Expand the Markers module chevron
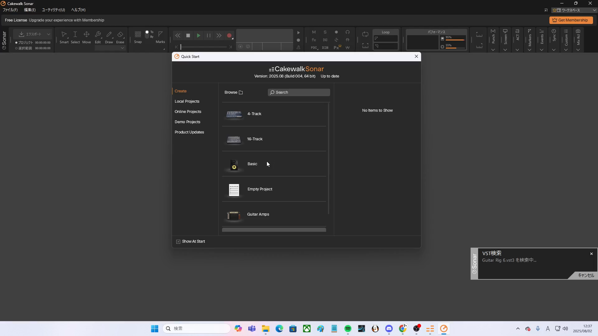The width and height of the screenshot is (598, 336). [x=529, y=50]
